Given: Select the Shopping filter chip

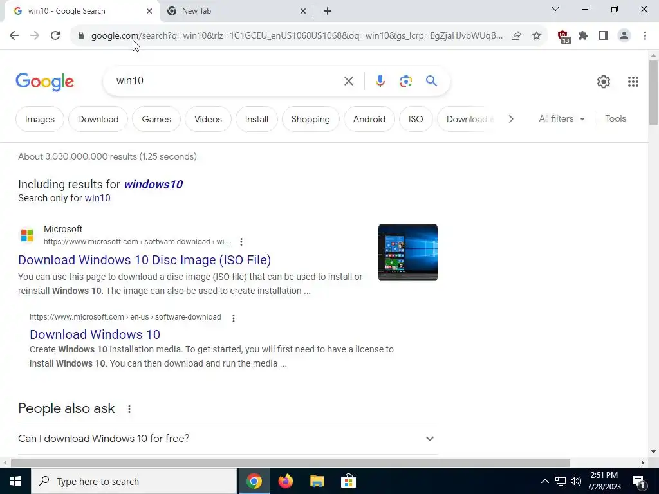Looking at the screenshot, I should pos(311,119).
